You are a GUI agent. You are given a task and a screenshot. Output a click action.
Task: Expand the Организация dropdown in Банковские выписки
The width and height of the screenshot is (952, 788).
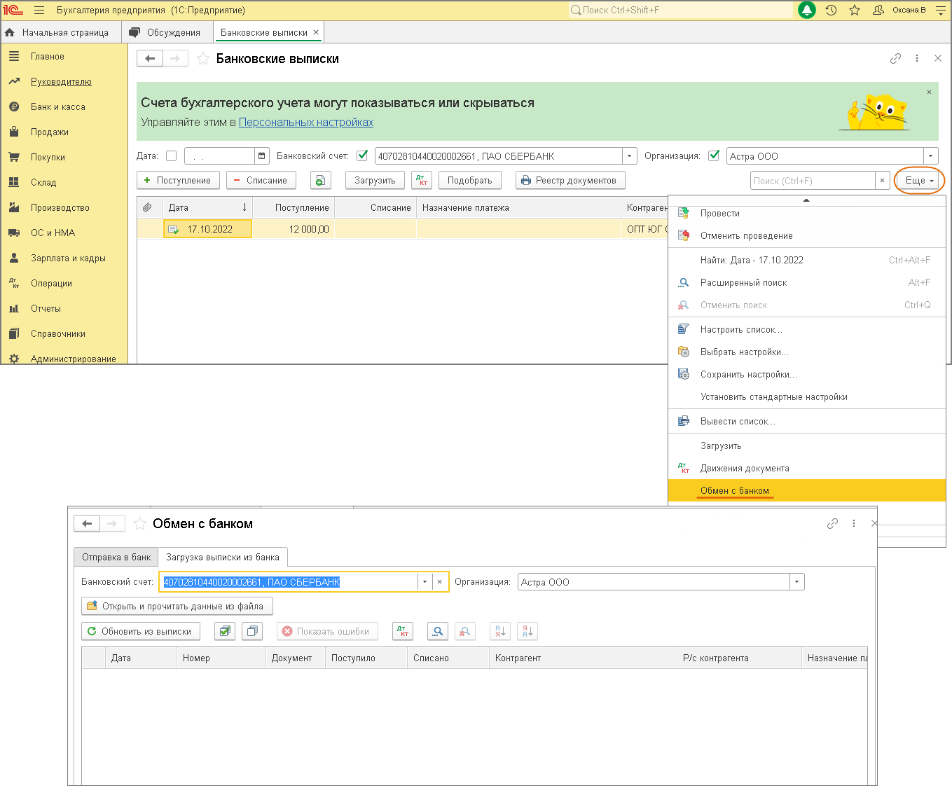(x=930, y=156)
